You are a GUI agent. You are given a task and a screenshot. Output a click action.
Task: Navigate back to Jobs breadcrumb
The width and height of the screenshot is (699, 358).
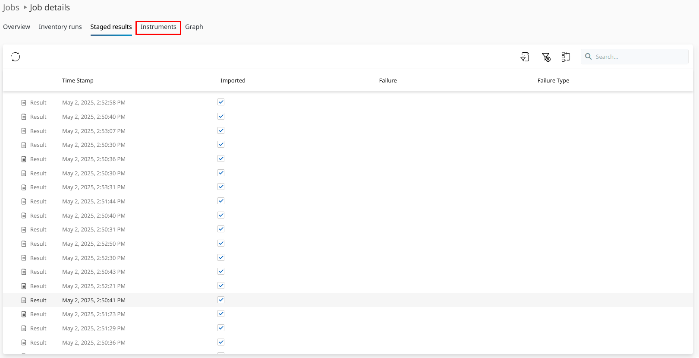pos(11,7)
